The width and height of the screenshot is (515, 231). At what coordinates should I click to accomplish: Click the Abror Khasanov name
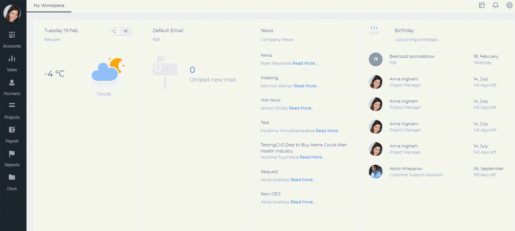pos(406,169)
